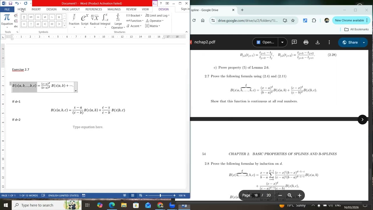The height and width of the screenshot is (210, 373).
Task: Insert the proportional-to symbol
Action: (x=38, y=24)
